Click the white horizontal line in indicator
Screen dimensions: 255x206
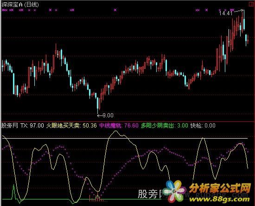125,139
